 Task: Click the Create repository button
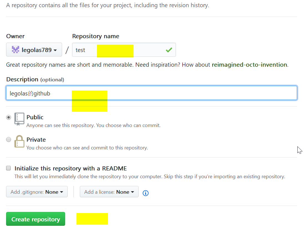click(36, 219)
